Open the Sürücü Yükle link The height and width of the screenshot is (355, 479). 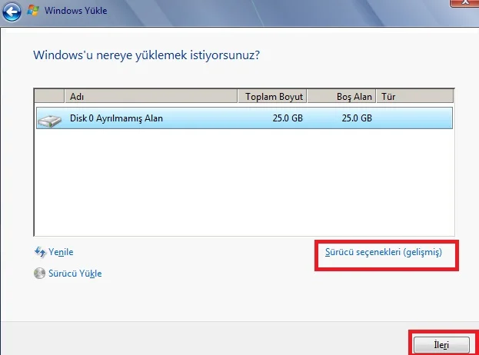(75, 273)
